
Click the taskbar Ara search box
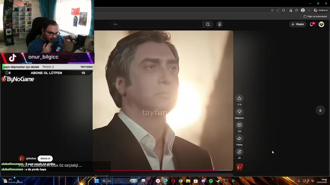point(120,181)
